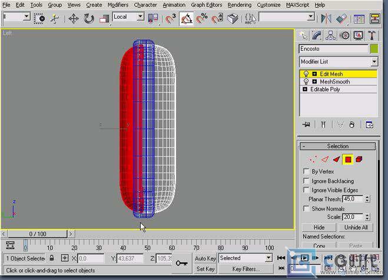Viewport: 388px width, 280px height.
Task: Toggle MeshSmooth modifier lightbulb
Action: tap(306, 82)
